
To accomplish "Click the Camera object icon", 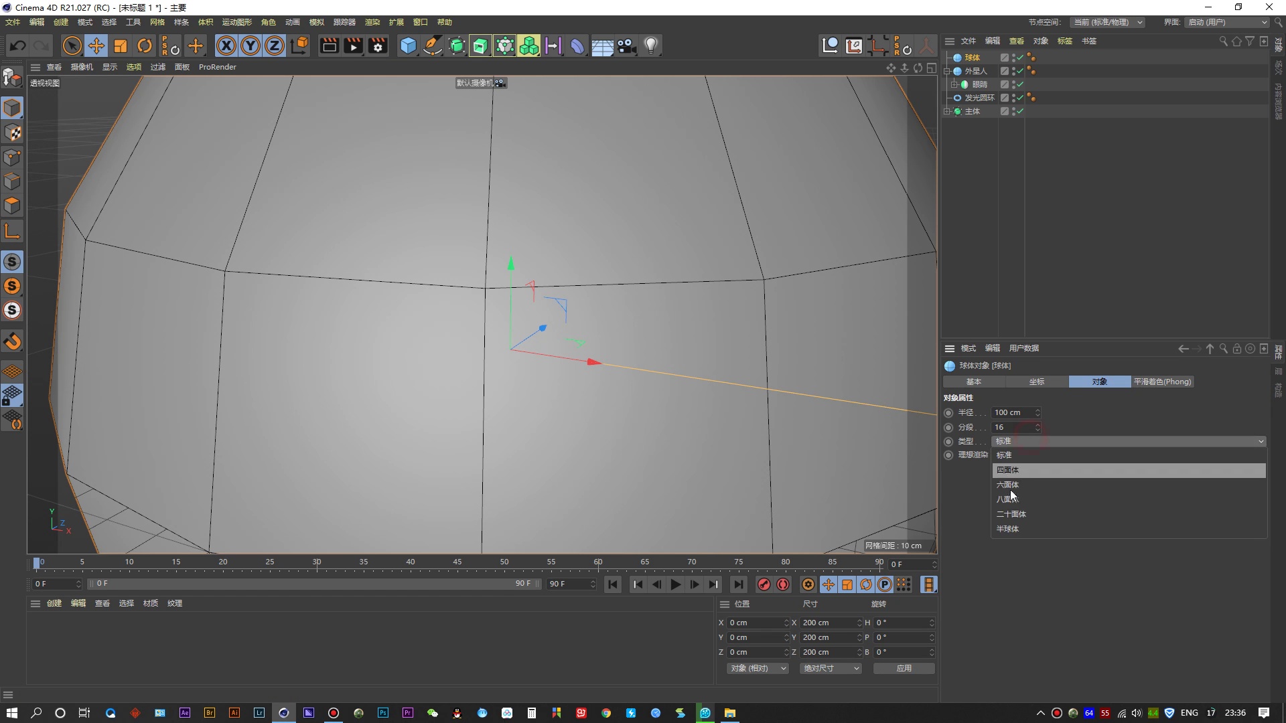I will (626, 46).
